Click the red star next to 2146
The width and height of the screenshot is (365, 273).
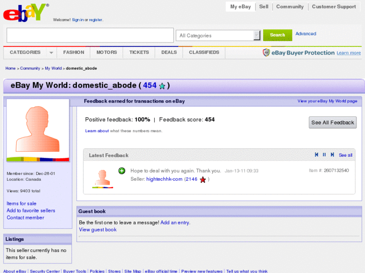click(203, 180)
